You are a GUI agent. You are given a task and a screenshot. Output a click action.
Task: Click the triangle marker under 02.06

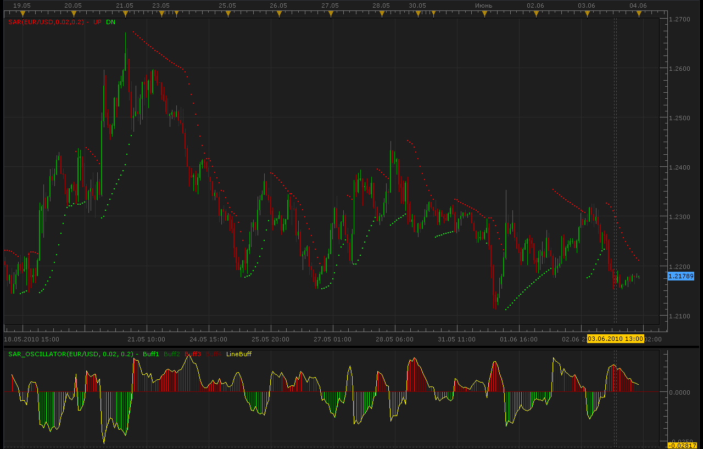[535, 13]
